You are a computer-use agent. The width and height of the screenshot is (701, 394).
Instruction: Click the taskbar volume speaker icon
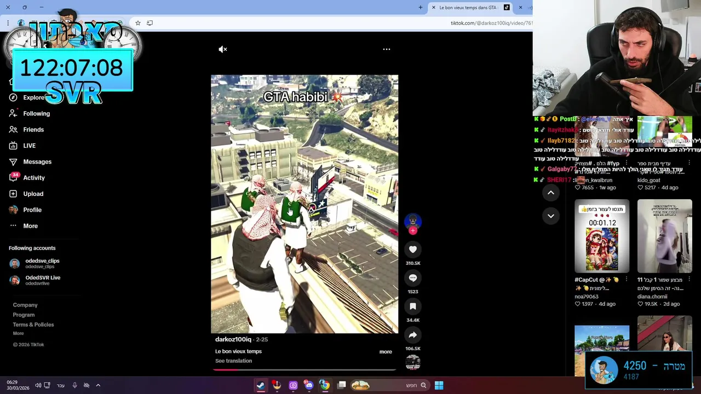pyautogui.click(x=38, y=385)
